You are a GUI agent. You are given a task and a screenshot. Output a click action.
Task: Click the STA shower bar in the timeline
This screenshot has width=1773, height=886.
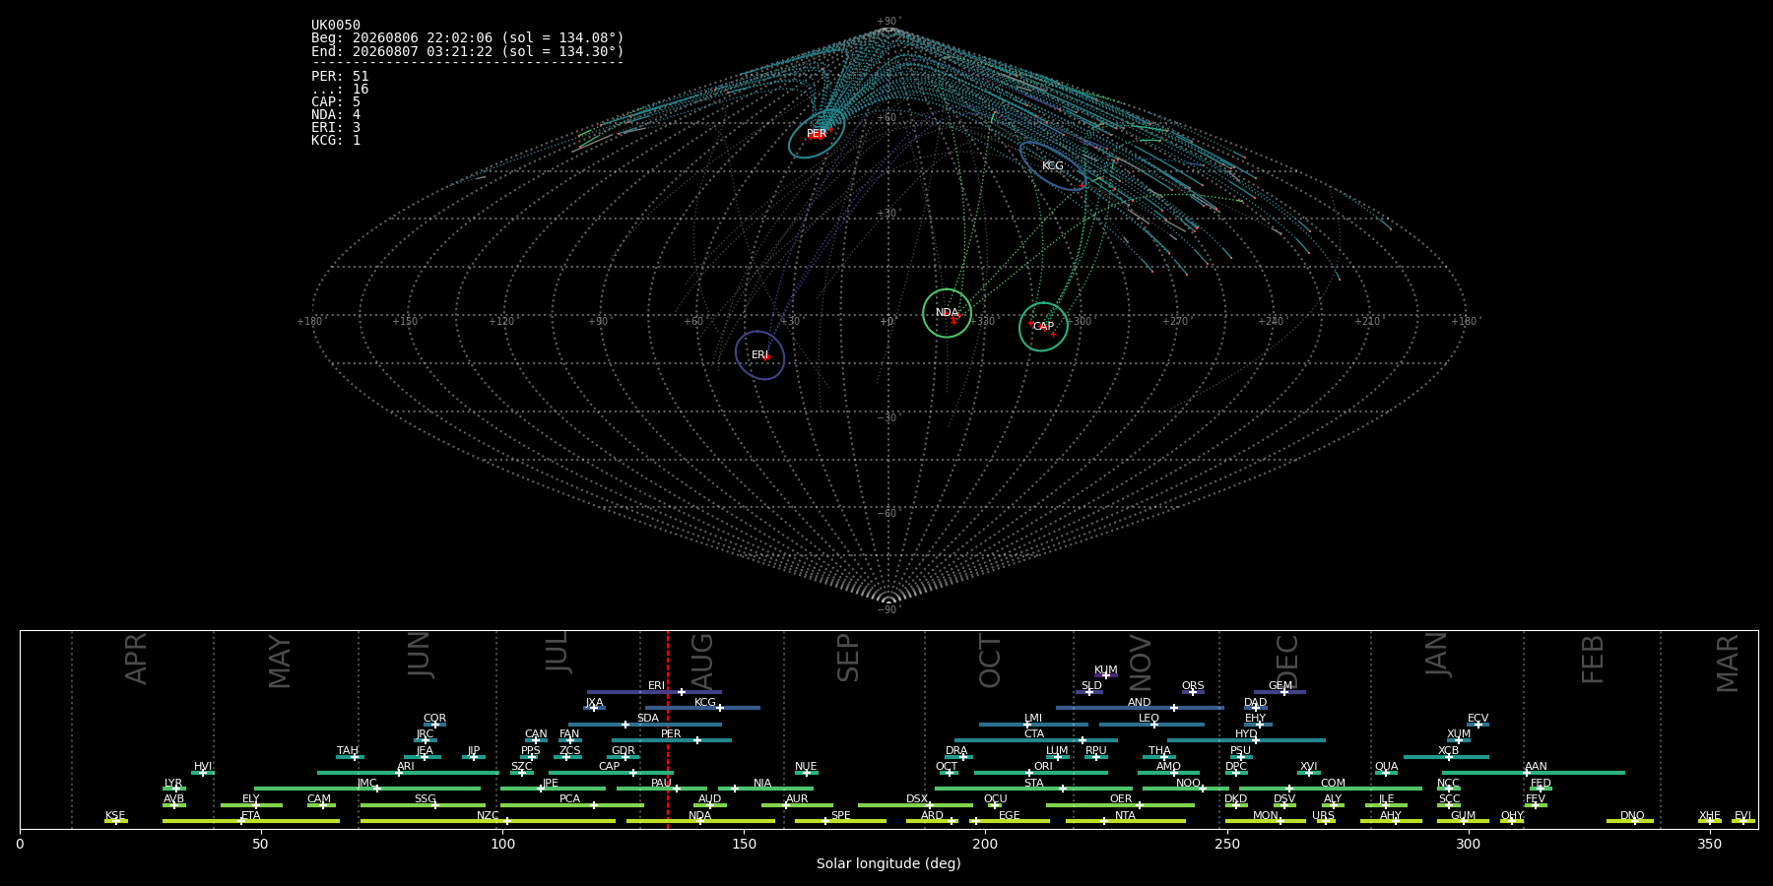pyautogui.click(x=1033, y=789)
